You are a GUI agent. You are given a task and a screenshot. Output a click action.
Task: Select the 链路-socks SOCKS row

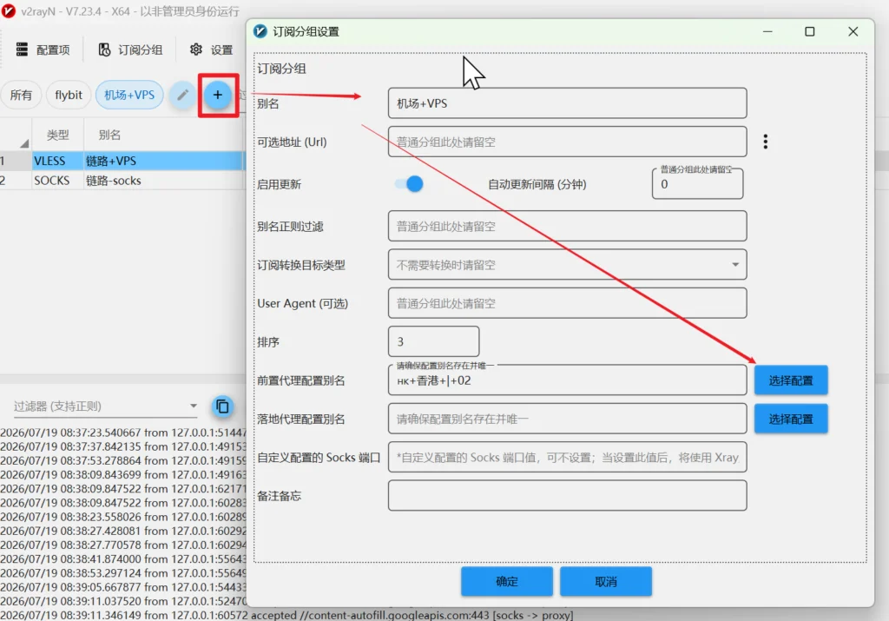(x=122, y=181)
